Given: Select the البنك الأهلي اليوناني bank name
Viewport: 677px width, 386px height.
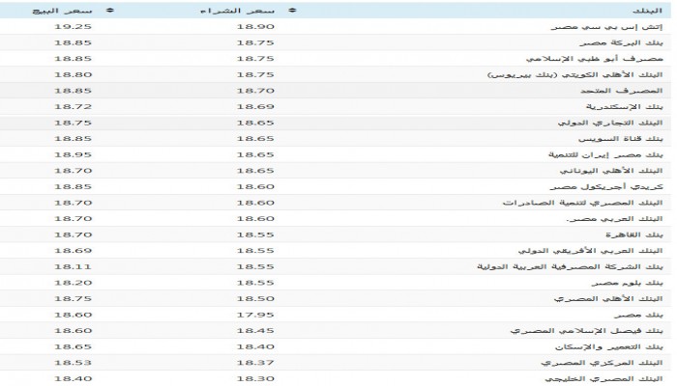Looking at the screenshot, I should 611,171.
